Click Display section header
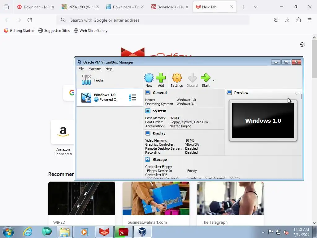 pyautogui.click(x=159, y=133)
